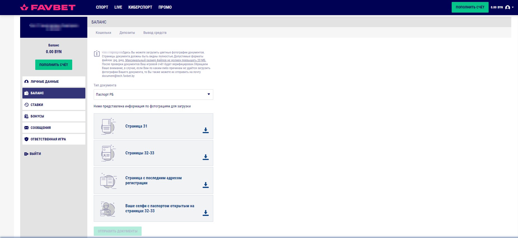The image size is (518, 238).
Task: Click the info icon beside the upload instructions
Action: [x=97, y=53]
